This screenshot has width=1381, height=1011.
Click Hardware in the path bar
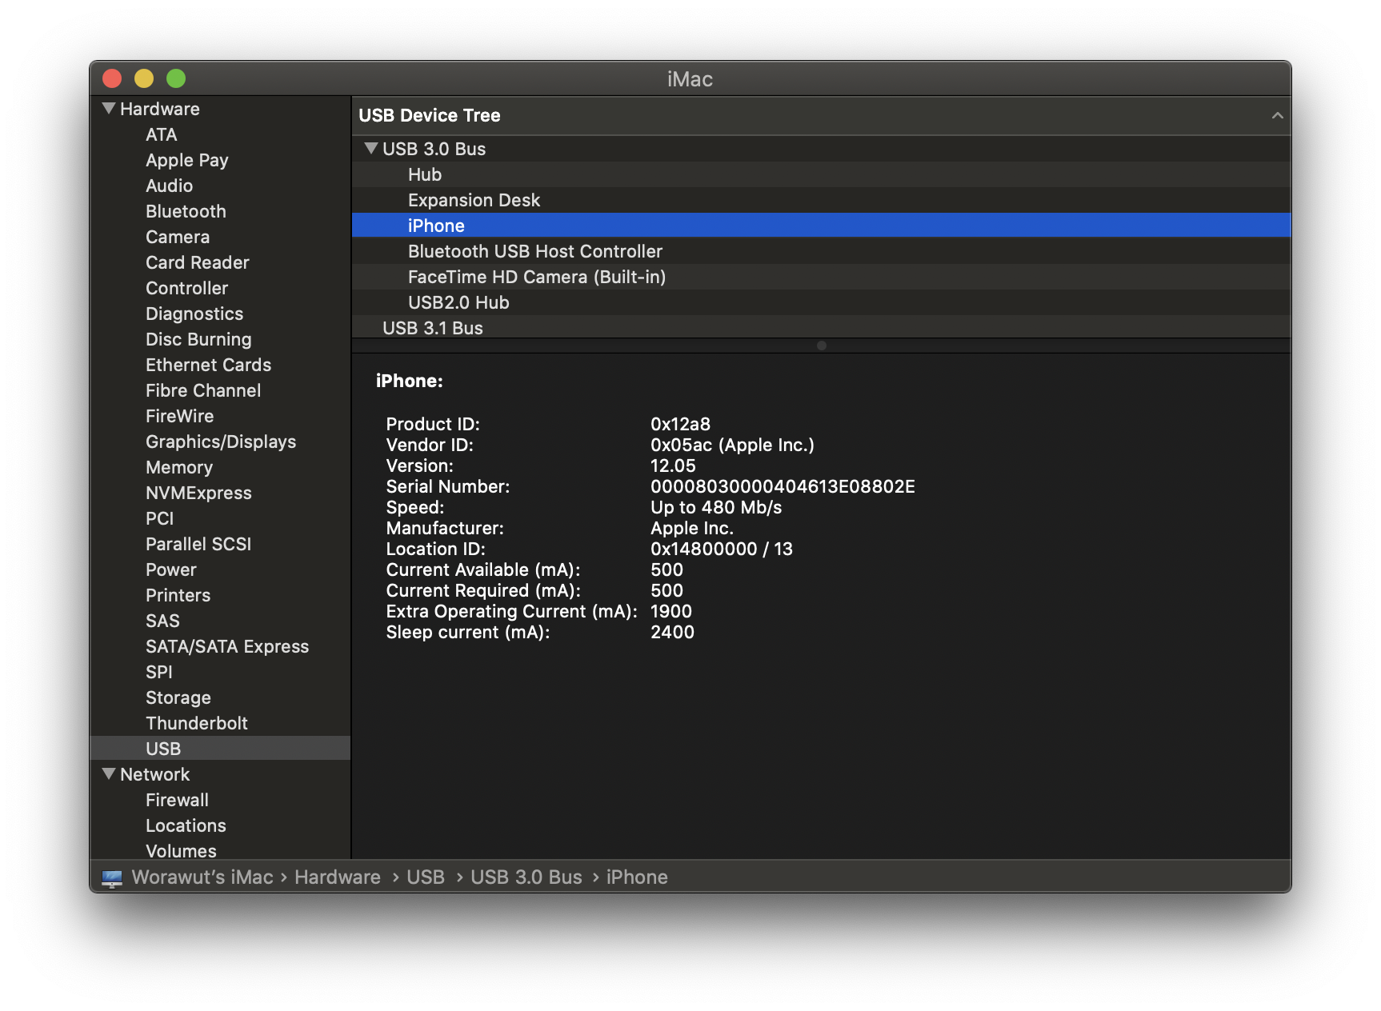(338, 877)
